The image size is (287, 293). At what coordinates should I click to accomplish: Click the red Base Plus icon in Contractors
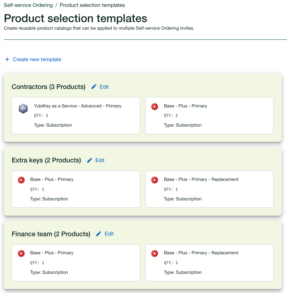(155, 107)
